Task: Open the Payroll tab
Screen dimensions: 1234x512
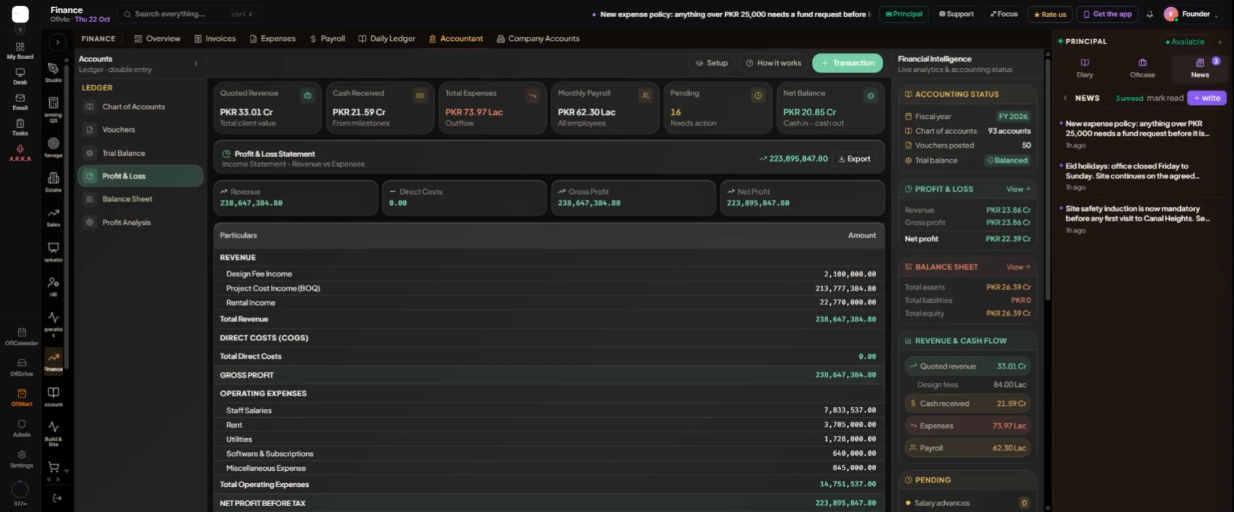Action: [x=327, y=39]
